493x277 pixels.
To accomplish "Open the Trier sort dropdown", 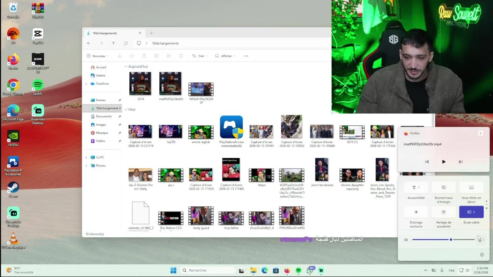I will (x=200, y=56).
